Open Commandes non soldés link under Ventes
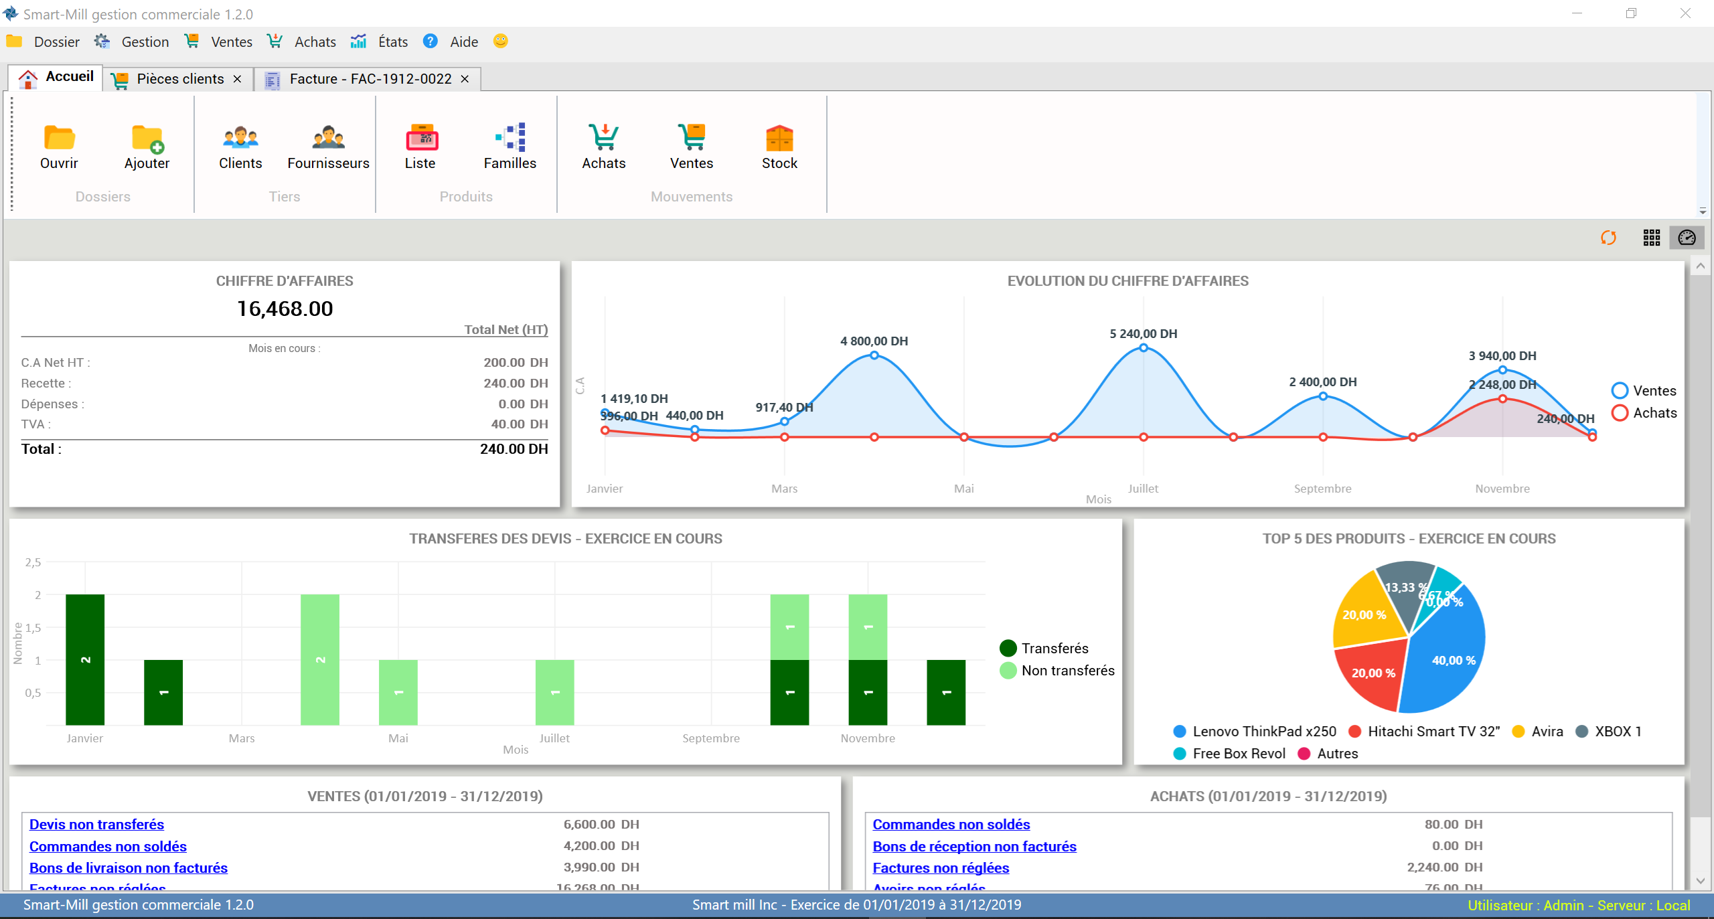Screen dimensions: 1714x919 click(108, 847)
